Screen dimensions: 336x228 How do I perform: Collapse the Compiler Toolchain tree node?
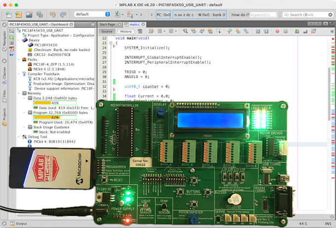tap(19, 74)
